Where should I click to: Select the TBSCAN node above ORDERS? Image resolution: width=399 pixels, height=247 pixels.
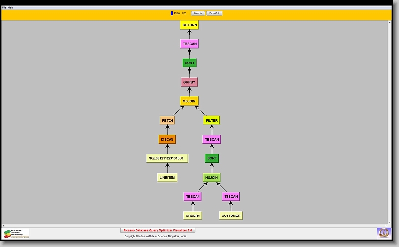tap(193, 196)
